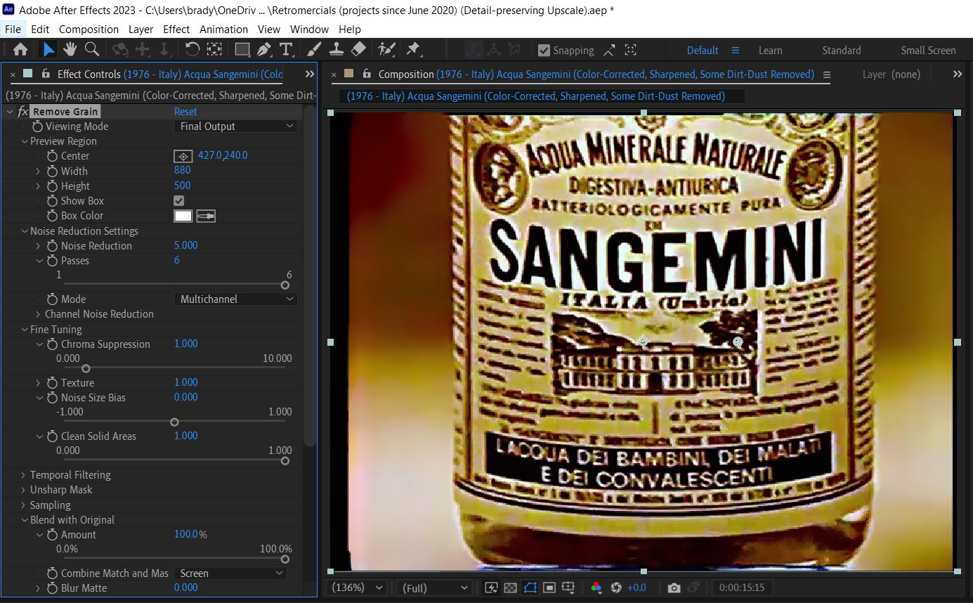Select the Puppet Pin tool
973x603 pixels.
413,50
